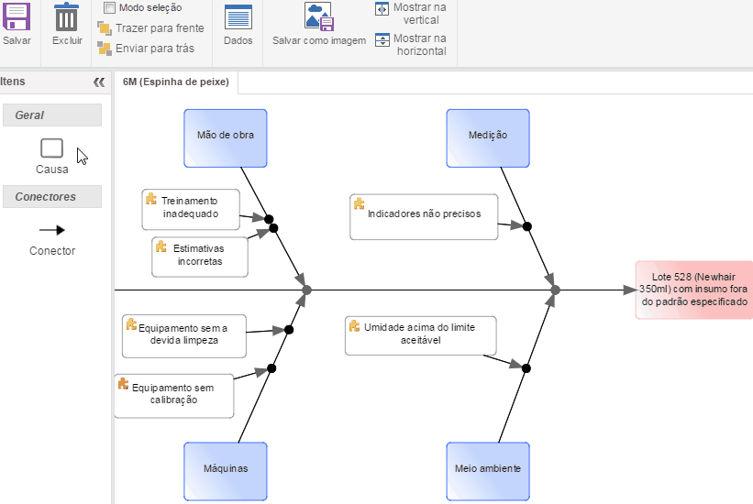The image size is (753, 504).
Task: Click the Salvar floppy disk icon
Action: pos(17,17)
